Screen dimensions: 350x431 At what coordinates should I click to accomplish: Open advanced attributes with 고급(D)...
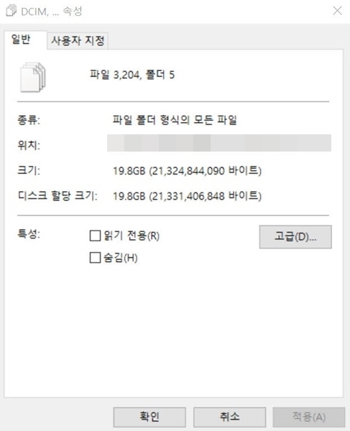[x=295, y=236]
